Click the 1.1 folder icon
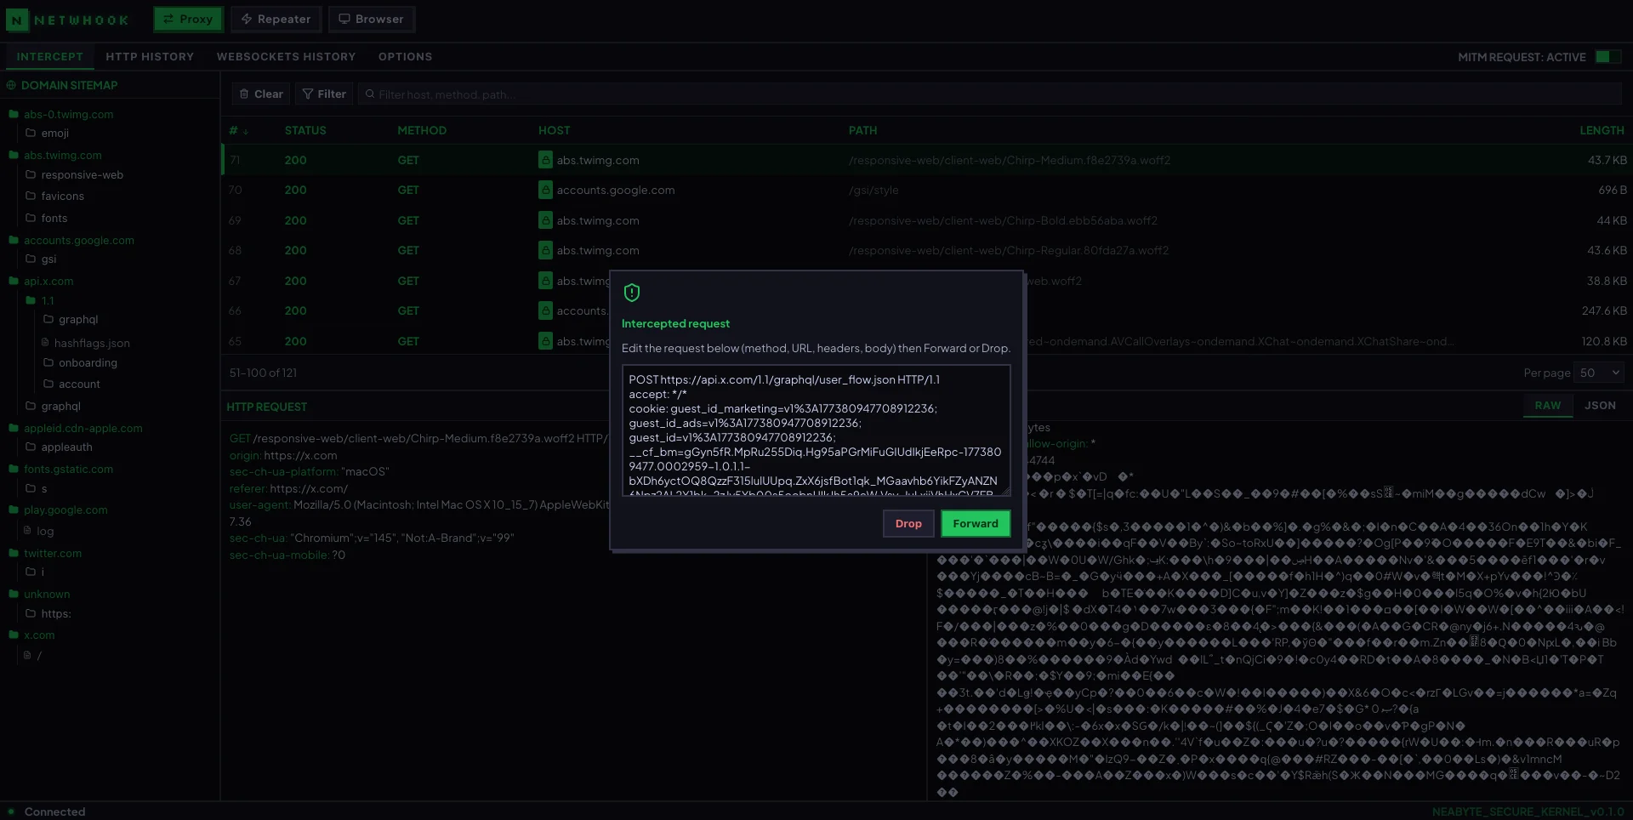This screenshot has width=1633, height=820. point(31,300)
